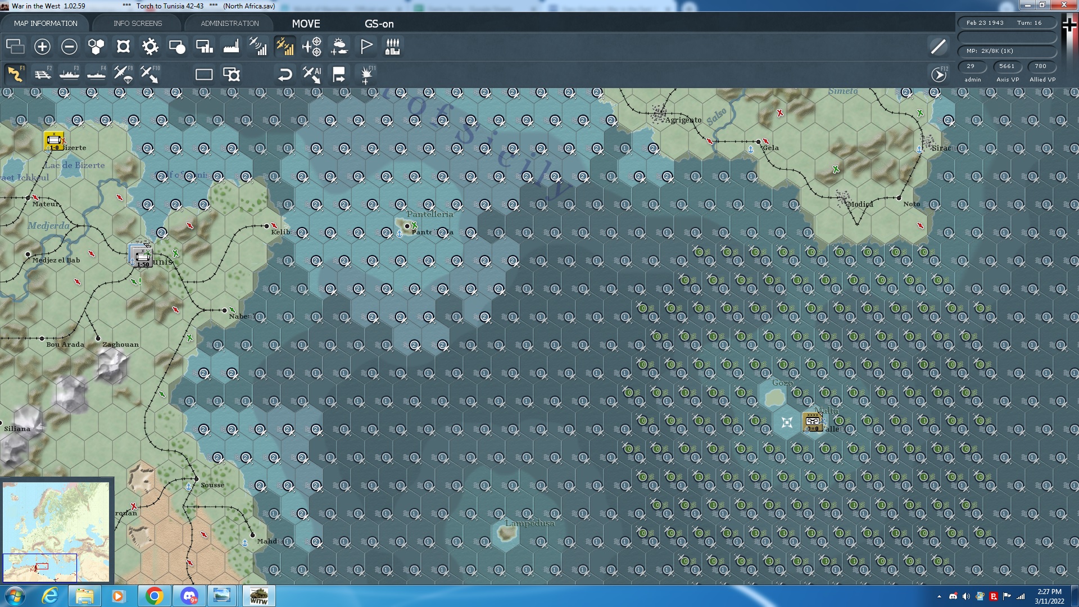This screenshot has height=607, width=1079.
Task: Click the undo move arrow icon
Action: 284,74
